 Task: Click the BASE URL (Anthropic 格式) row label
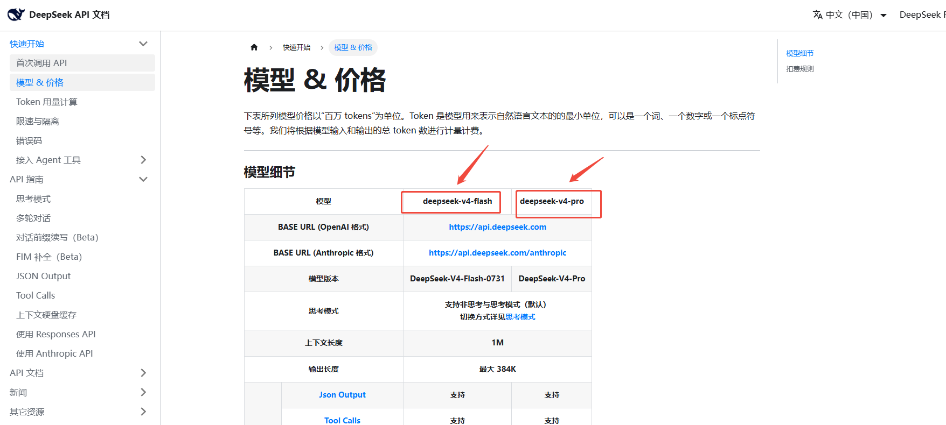point(324,253)
